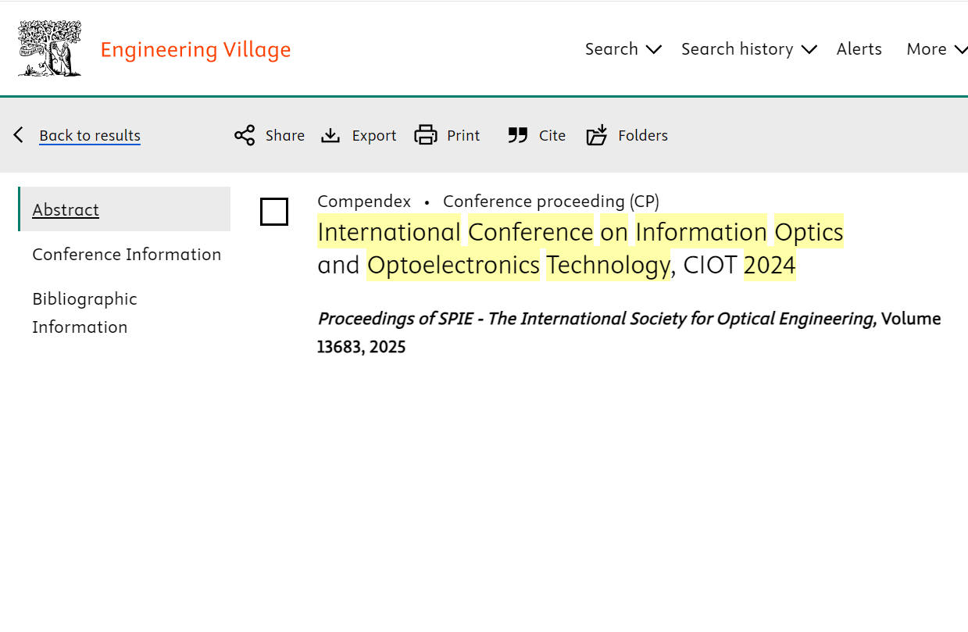The image size is (968, 632).
Task: Click the Folders button label
Action: click(x=643, y=135)
